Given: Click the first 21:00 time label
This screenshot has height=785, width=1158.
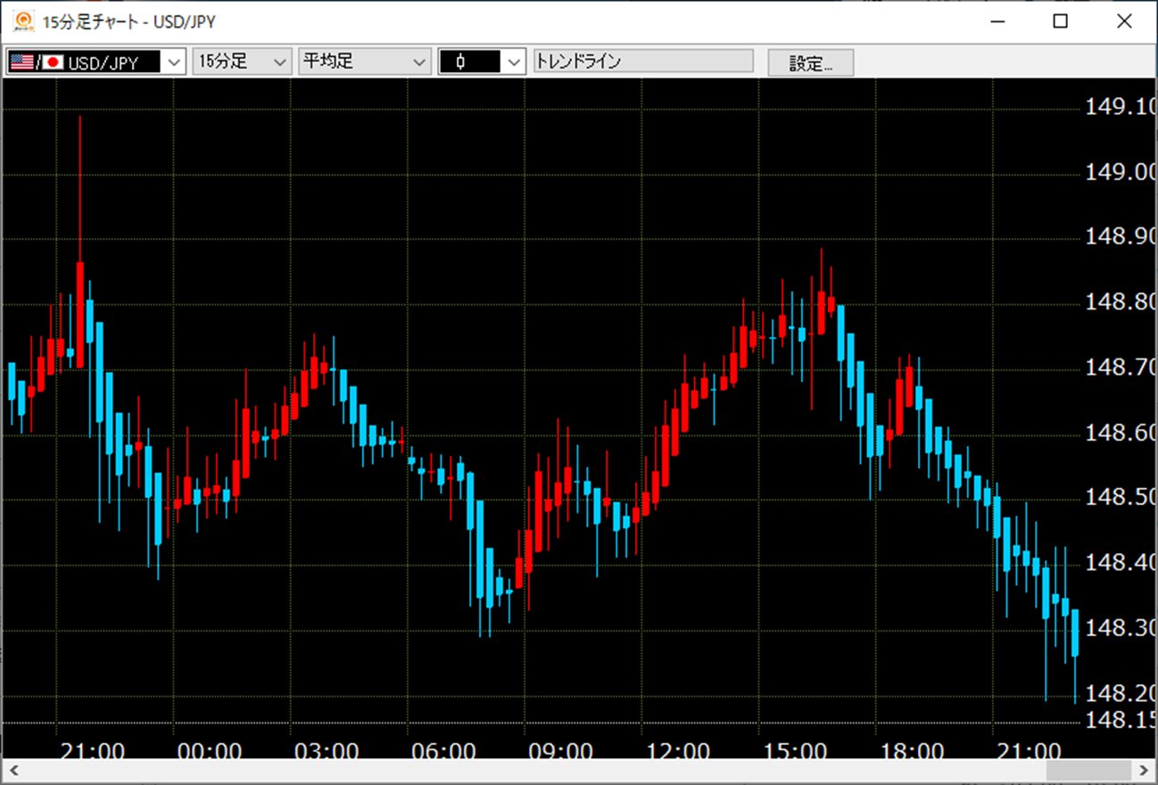Looking at the screenshot, I should coord(92,751).
